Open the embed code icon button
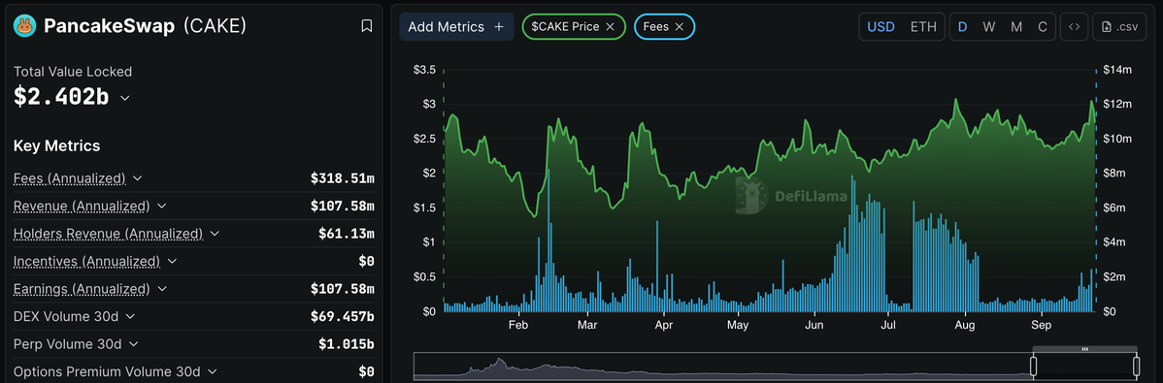This screenshot has height=383, width=1163. pyautogui.click(x=1074, y=27)
